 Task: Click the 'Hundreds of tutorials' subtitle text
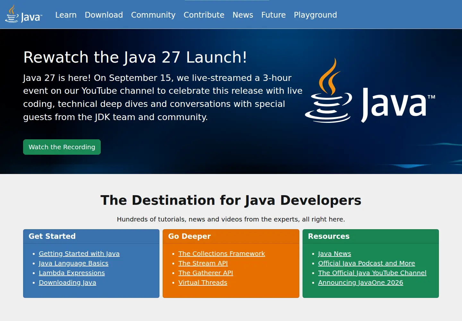[231, 219]
